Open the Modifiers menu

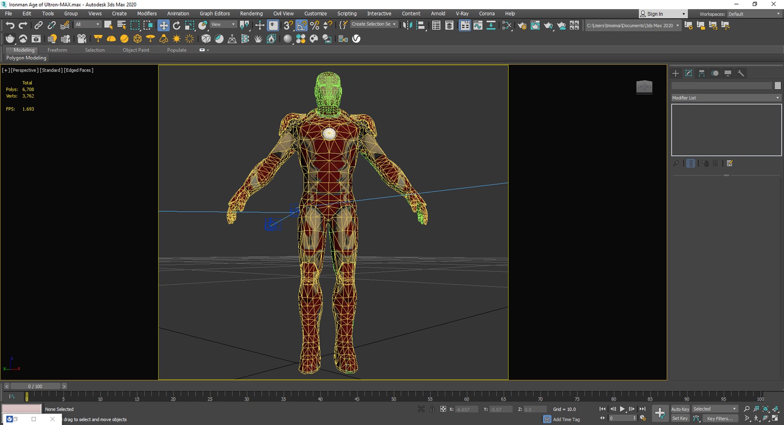[x=147, y=13]
